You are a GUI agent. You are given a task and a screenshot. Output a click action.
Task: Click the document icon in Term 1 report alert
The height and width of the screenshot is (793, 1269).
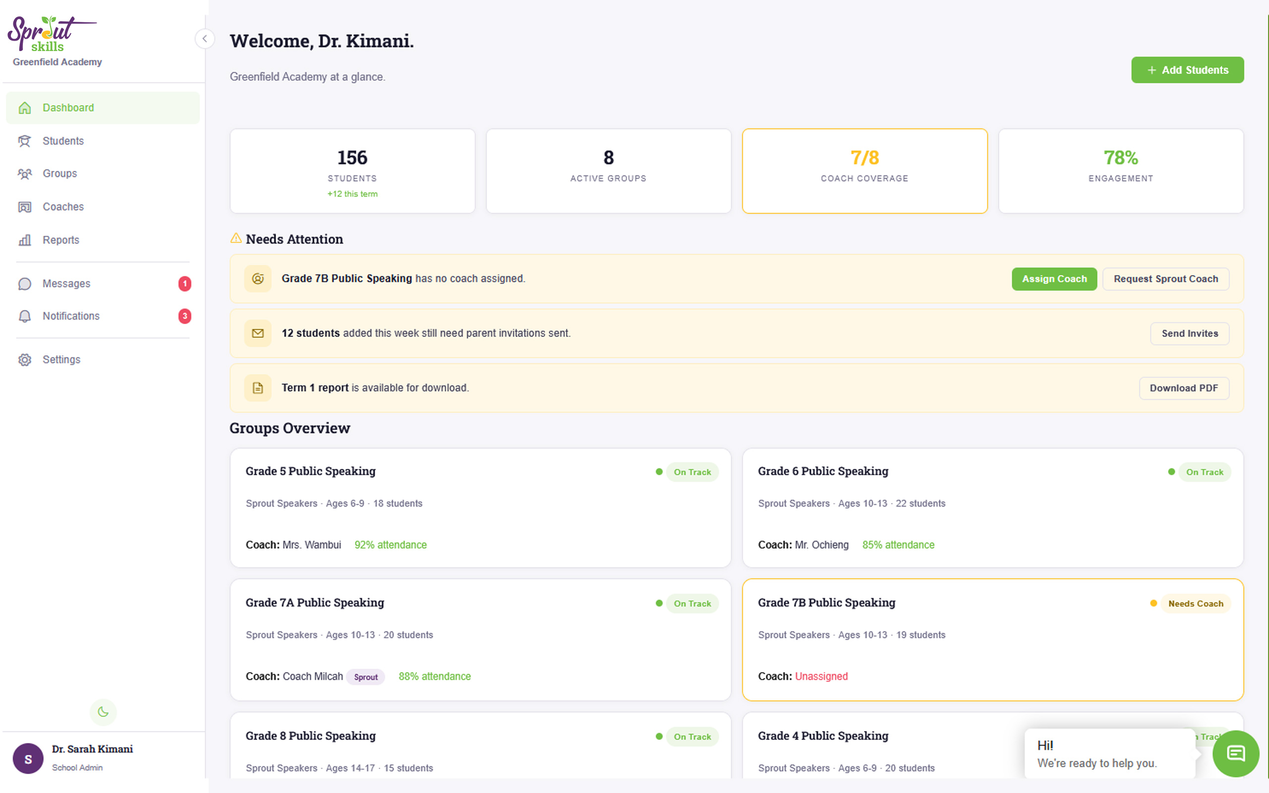[258, 388]
